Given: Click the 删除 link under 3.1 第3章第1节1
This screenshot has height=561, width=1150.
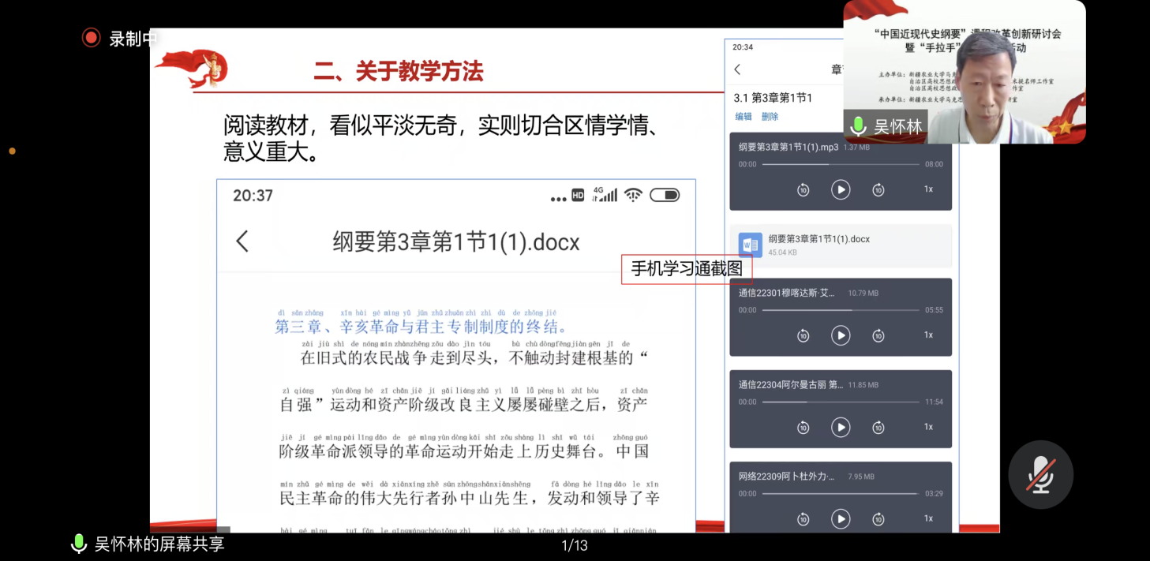Looking at the screenshot, I should point(770,117).
